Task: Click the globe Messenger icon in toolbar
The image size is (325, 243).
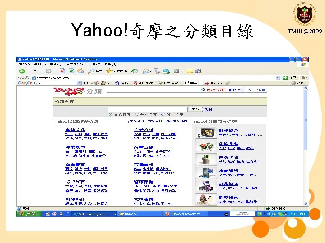Action: [x=166, y=71]
